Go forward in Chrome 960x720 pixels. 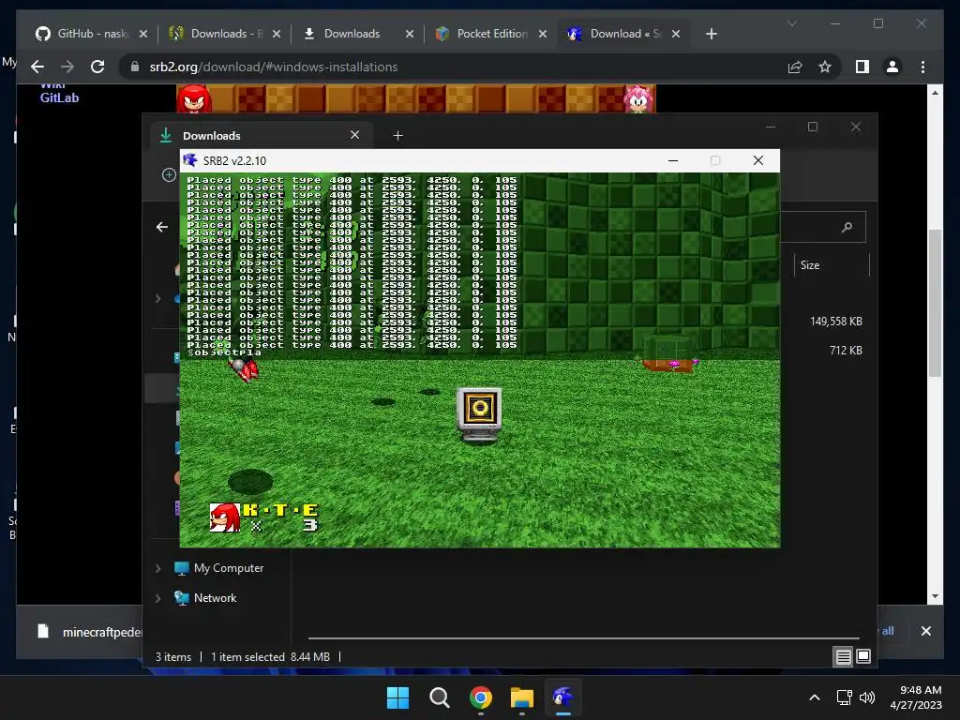67,67
